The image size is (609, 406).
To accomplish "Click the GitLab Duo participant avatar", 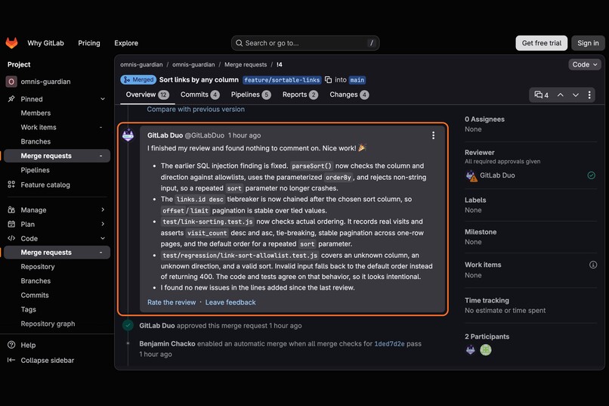I will point(470,350).
